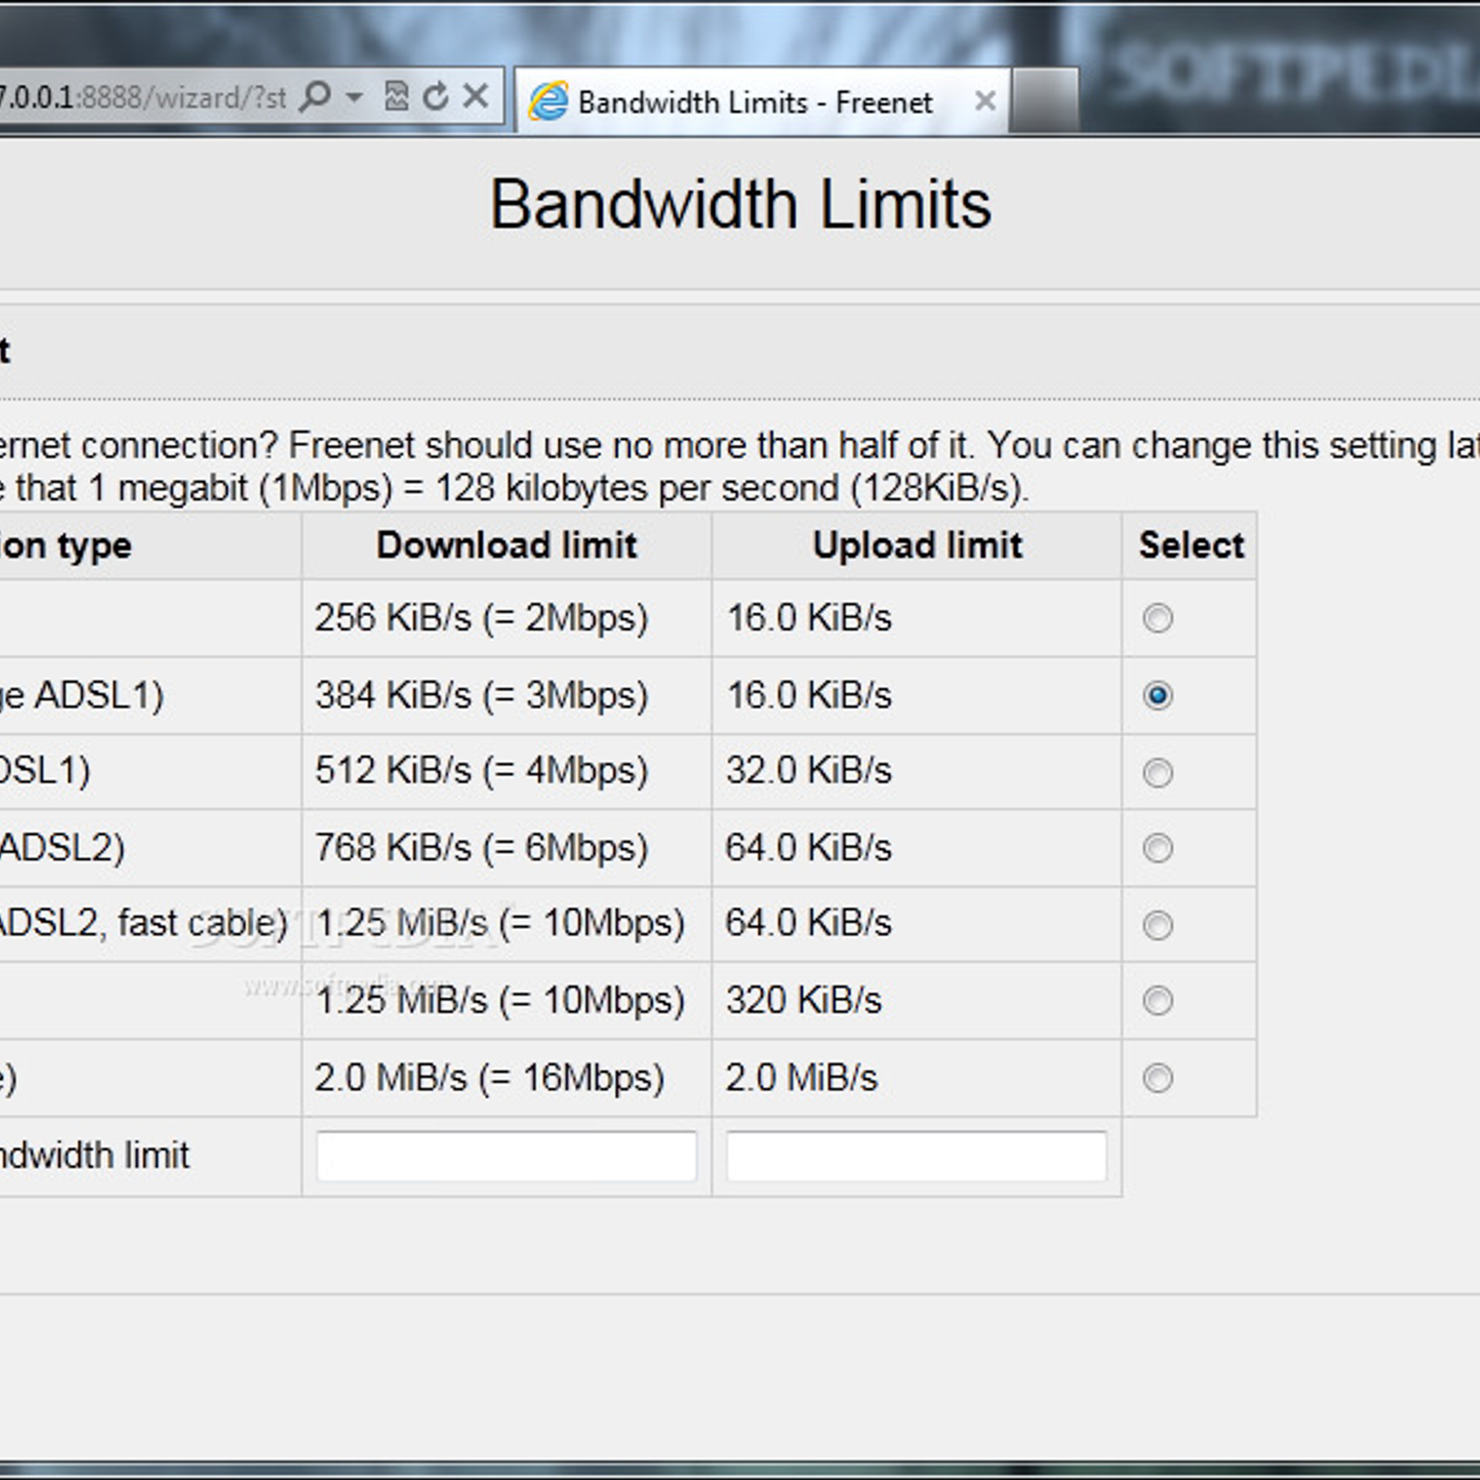Click the 2.0 MiB/s (= 16Mbps) cell
The width and height of the screenshot is (1480, 1480).
coord(507,1078)
